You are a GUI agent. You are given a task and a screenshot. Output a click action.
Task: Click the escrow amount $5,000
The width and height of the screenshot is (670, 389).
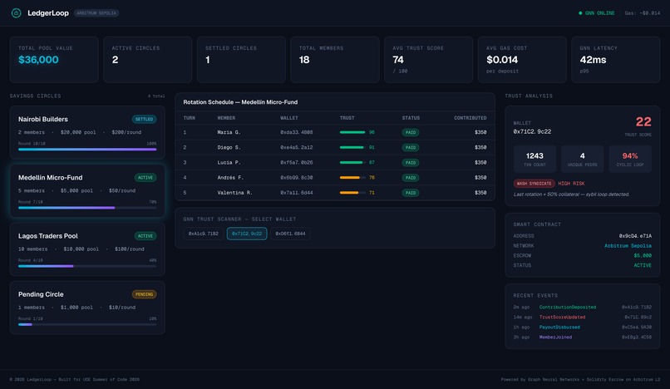click(x=643, y=256)
